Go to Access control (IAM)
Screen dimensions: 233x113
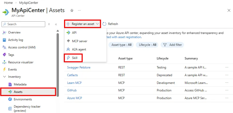tap(22, 47)
